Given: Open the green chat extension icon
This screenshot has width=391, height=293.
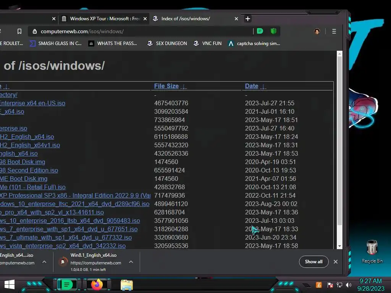Looking at the screenshot, I should click(x=260, y=31).
